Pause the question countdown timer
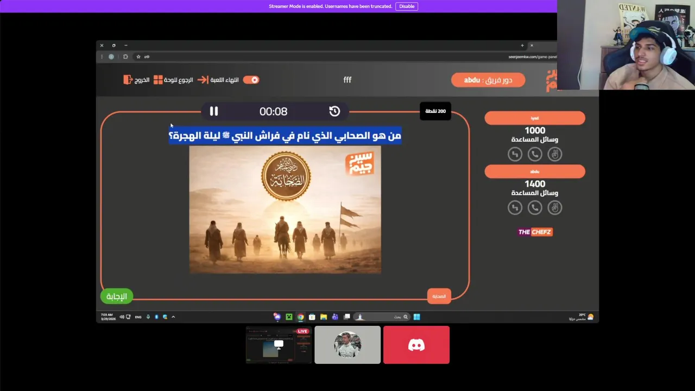This screenshot has height=391, width=695. 214,111
